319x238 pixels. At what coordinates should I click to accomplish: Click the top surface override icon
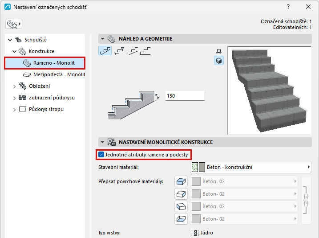(181, 181)
